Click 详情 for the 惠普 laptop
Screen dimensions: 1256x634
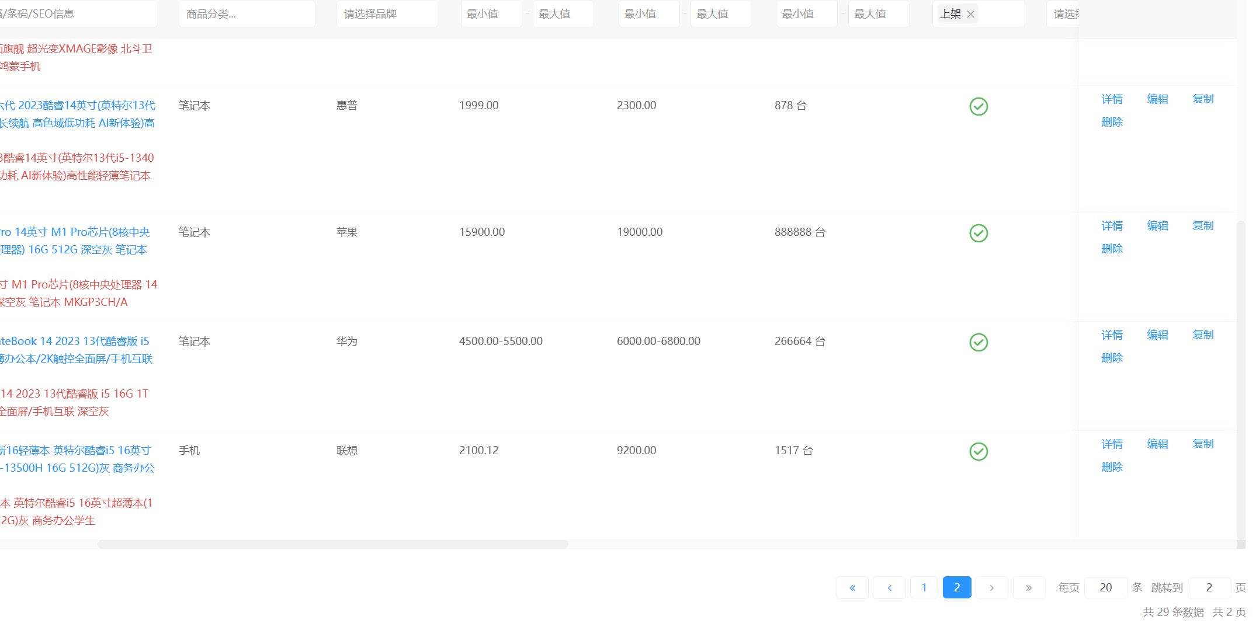[x=1112, y=99]
